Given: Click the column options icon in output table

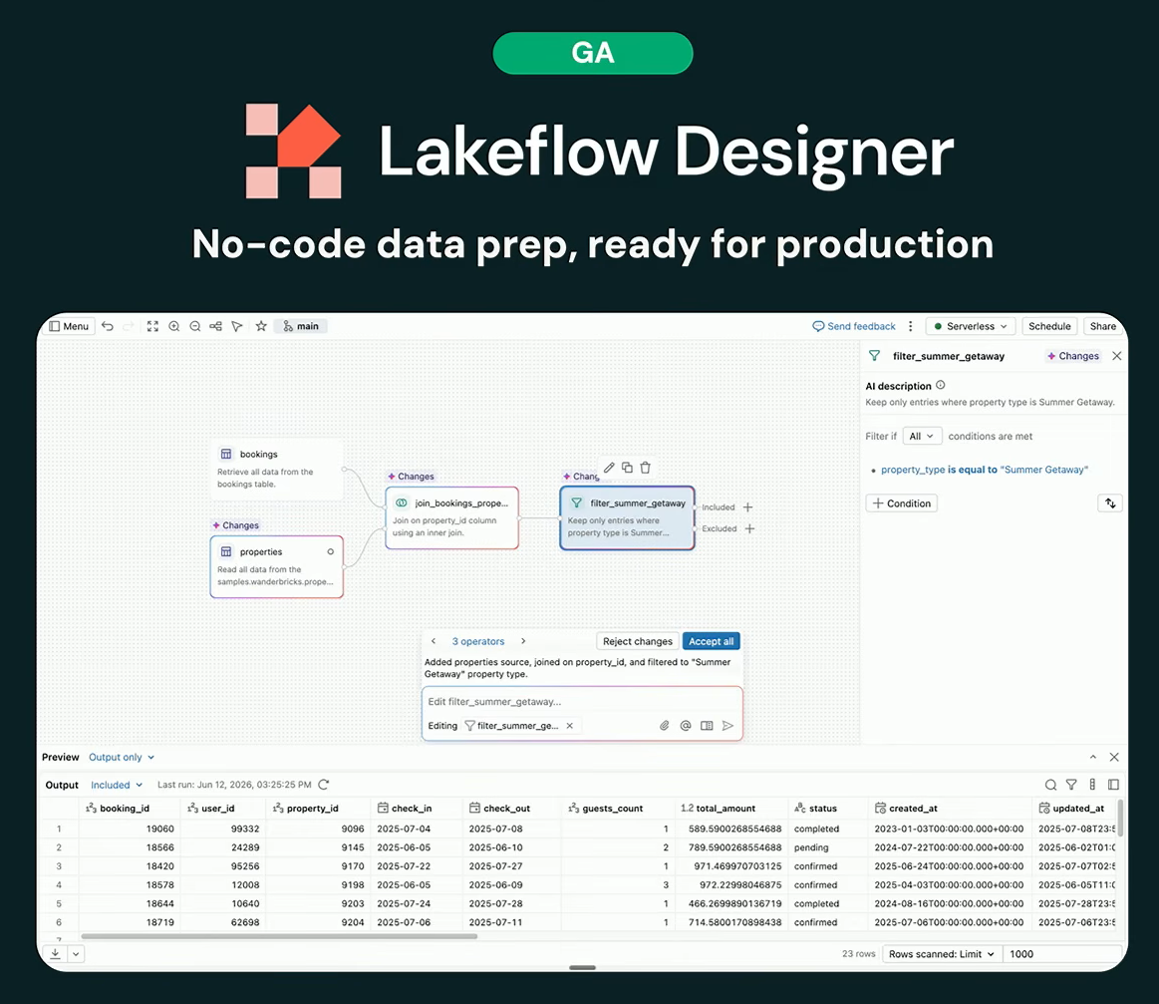Looking at the screenshot, I should [1092, 785].
